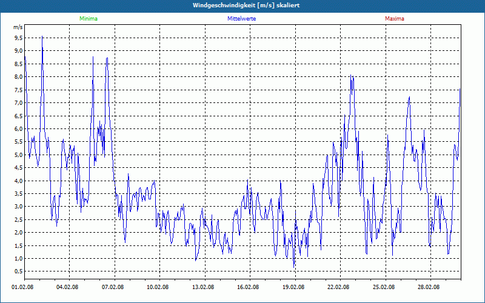This screenshot has width=485, height=303.
Task: Click the 13.02.08 date label
Action: [203, 287]
